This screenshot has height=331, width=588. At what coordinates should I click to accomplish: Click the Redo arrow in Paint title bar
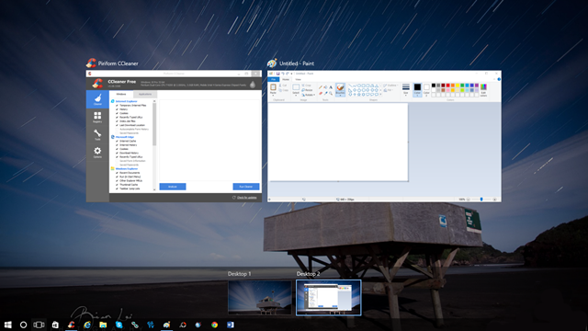288,74
